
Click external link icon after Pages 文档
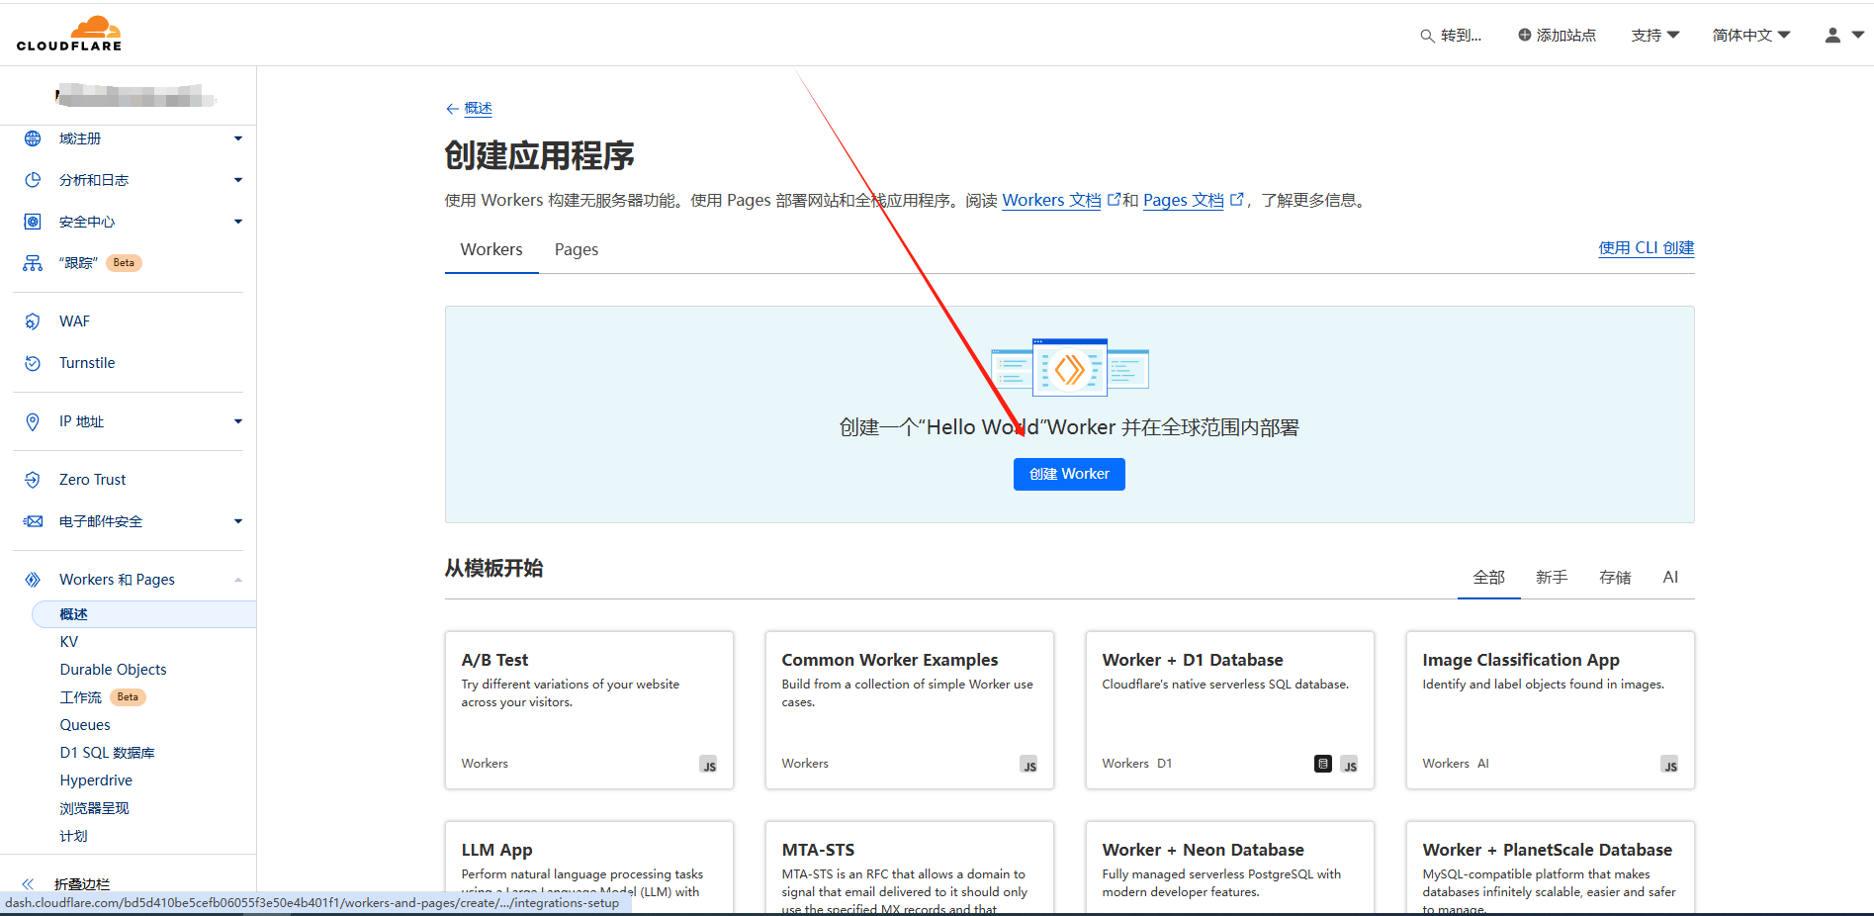click(x=1236, y=199)
